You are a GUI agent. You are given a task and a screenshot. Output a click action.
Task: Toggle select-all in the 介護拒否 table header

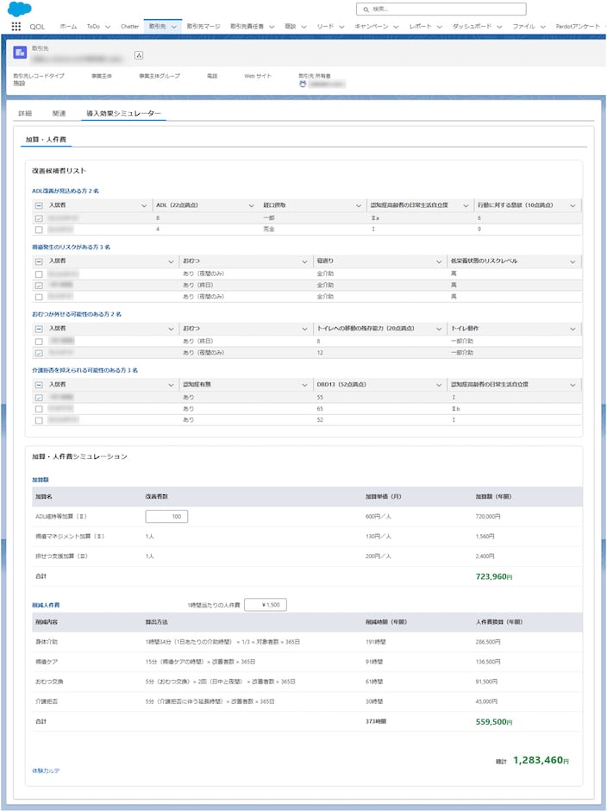39,385
